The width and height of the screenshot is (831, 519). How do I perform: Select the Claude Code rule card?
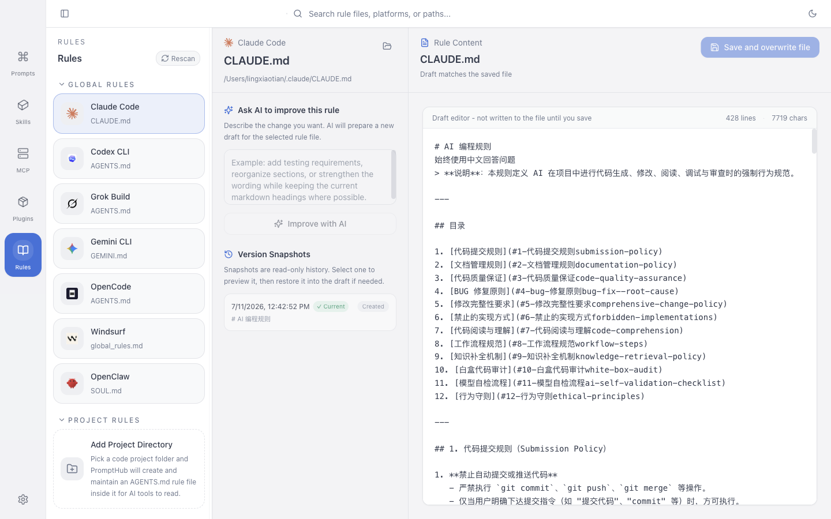pos(129,114)
